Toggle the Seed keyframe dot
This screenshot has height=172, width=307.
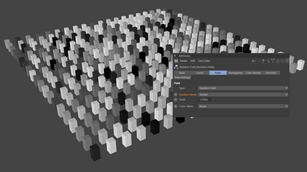click(x=176, y=100)
